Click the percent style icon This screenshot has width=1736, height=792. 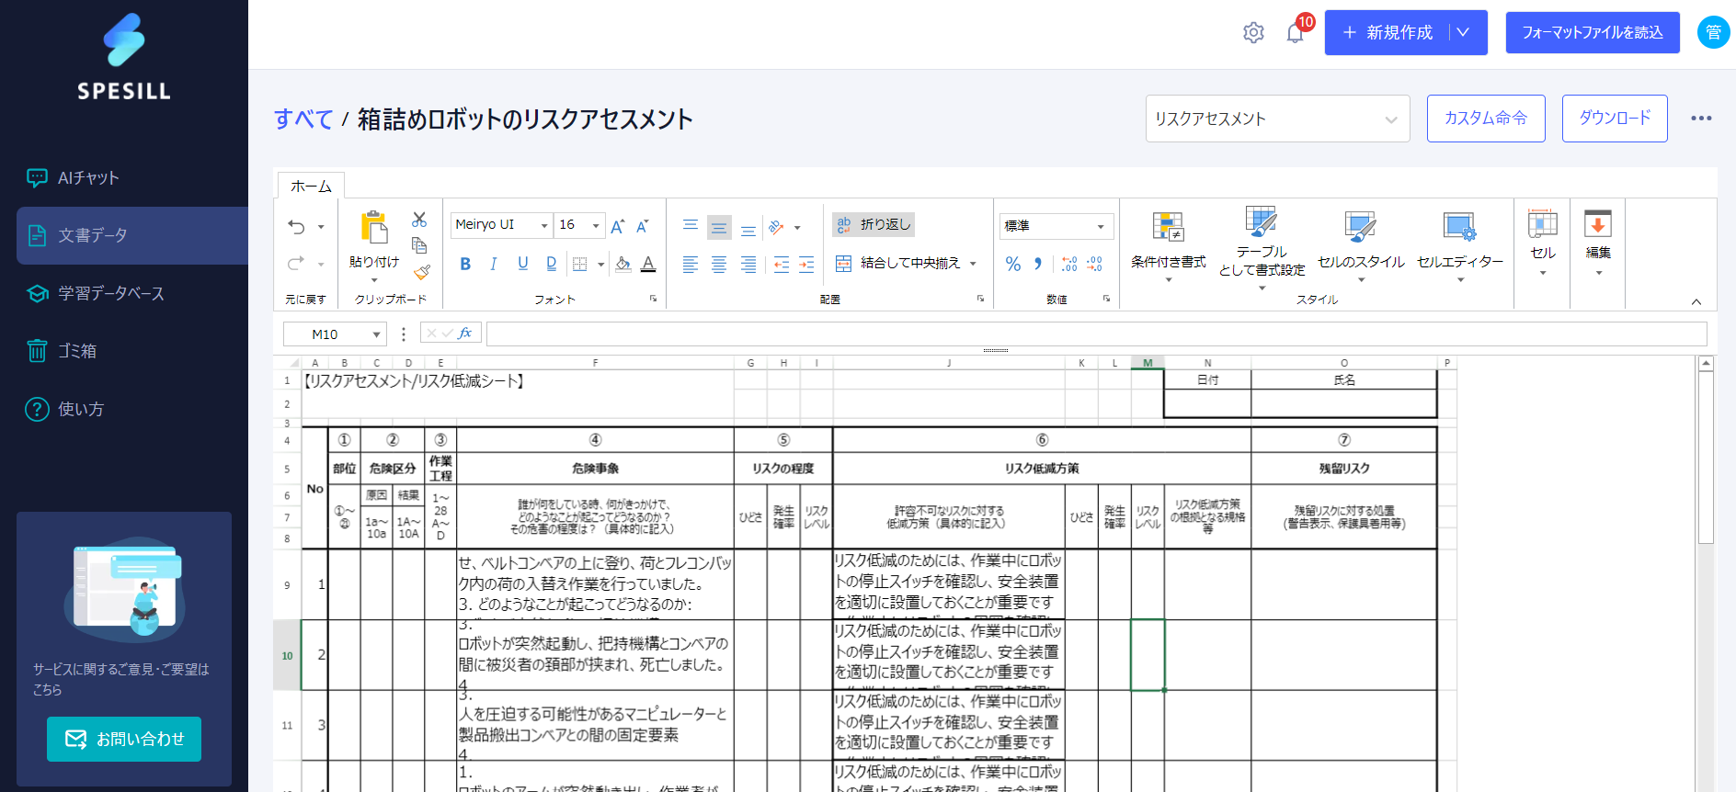coord(1012,265)
